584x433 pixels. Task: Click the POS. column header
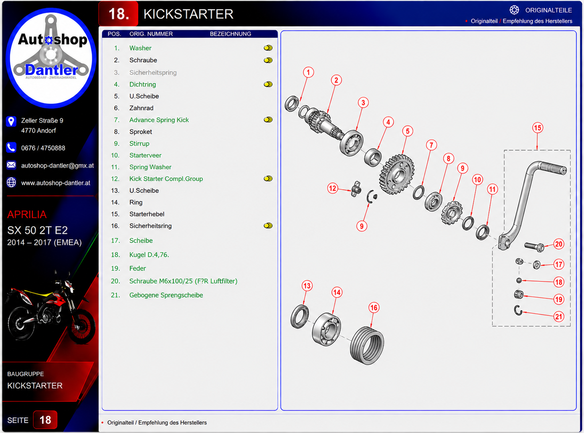(x=114, y=34)
